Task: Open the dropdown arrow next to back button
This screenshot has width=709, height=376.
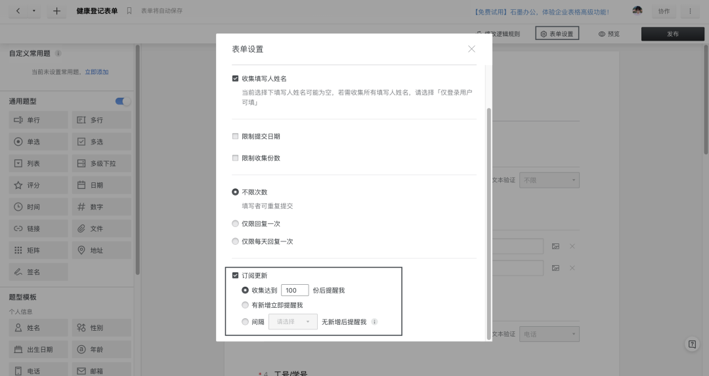Action: [x=34, y=11]
